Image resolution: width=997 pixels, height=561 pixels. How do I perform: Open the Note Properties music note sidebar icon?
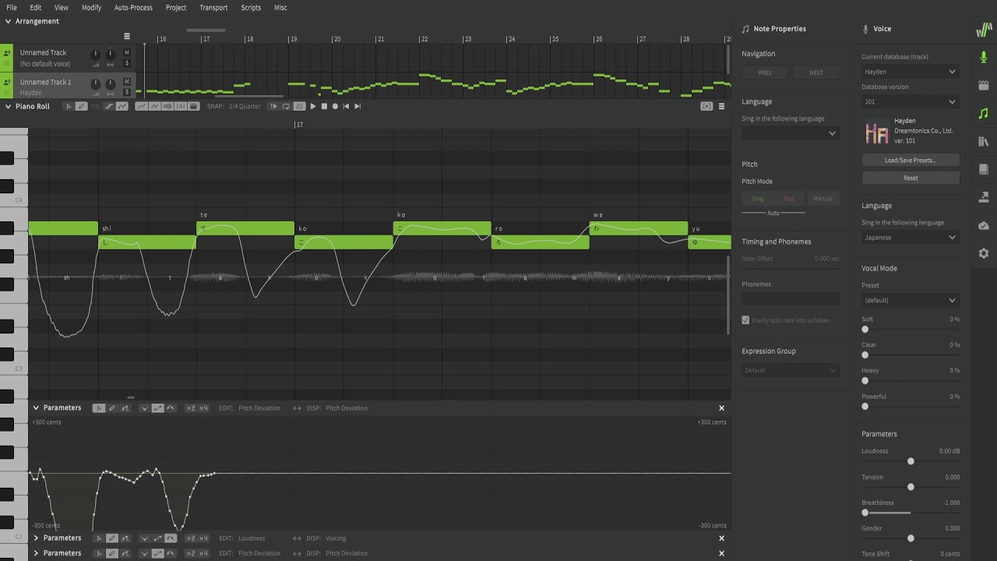pos(984,113)
